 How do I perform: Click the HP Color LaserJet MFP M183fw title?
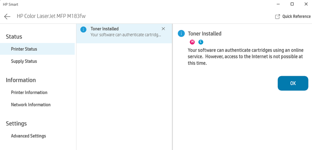[51, 16]
